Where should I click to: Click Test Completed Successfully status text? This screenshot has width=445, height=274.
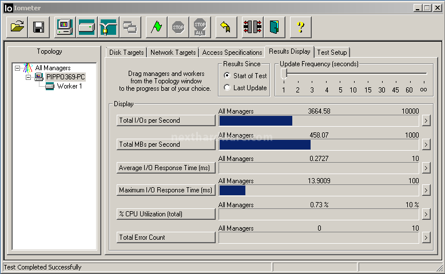coord(42,267)
